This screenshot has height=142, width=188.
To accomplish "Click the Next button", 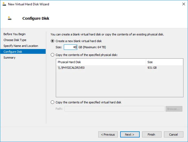I will tap(130, 135).
